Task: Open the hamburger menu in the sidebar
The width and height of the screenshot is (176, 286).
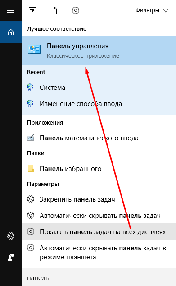Action: click(x=11, y=10)
